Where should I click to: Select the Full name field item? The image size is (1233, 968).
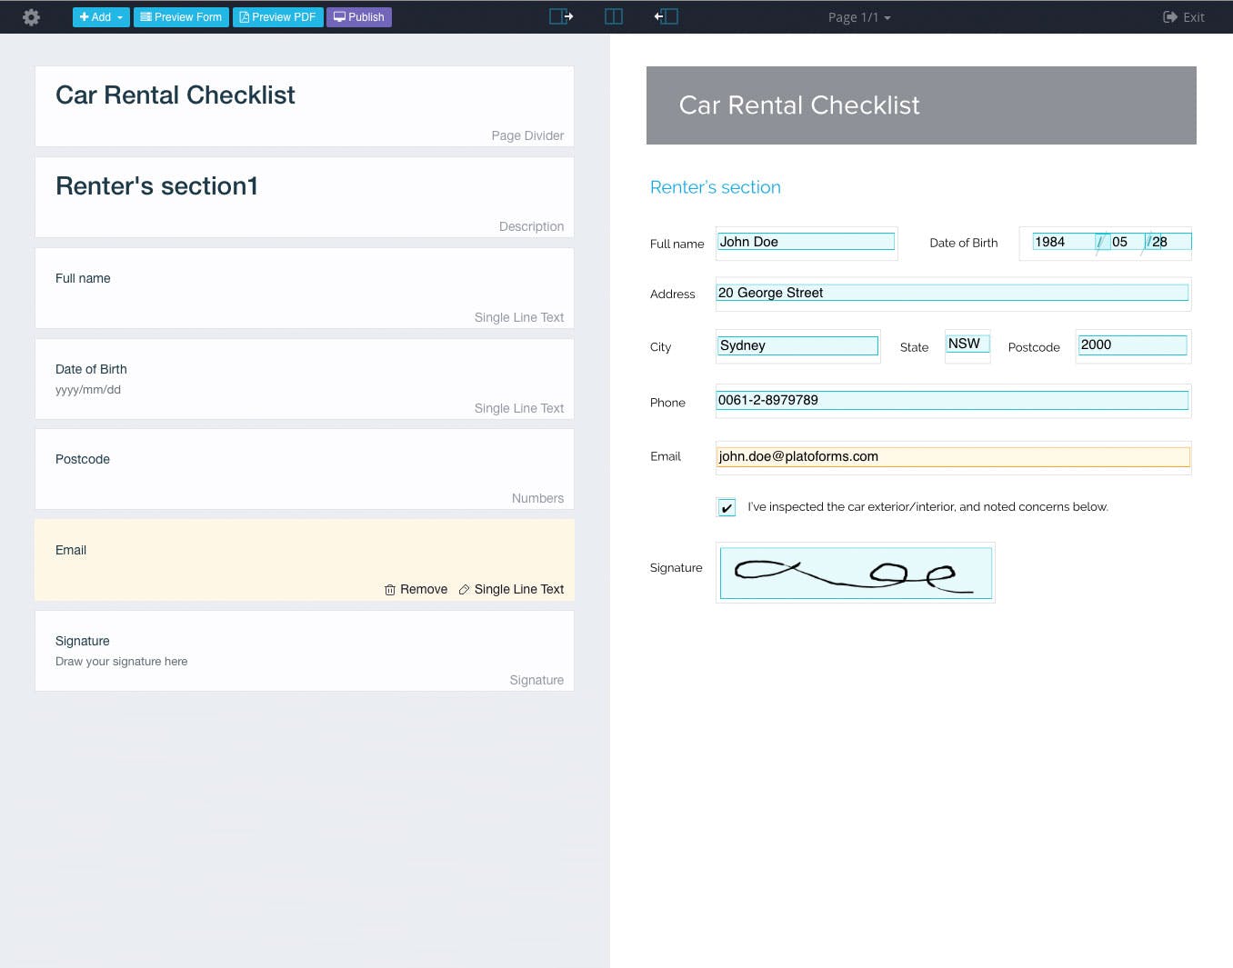pyautogui.click(x=304, y=288)
